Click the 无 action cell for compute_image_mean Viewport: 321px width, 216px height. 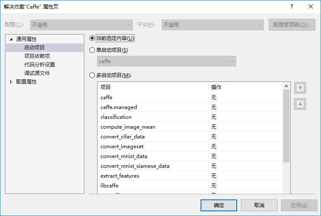(x=246, y=127)
